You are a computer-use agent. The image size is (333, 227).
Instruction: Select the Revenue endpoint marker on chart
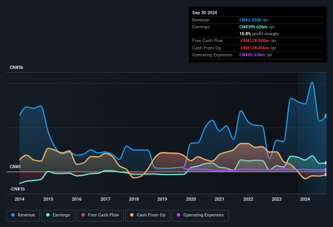click(x=326, y=116)
